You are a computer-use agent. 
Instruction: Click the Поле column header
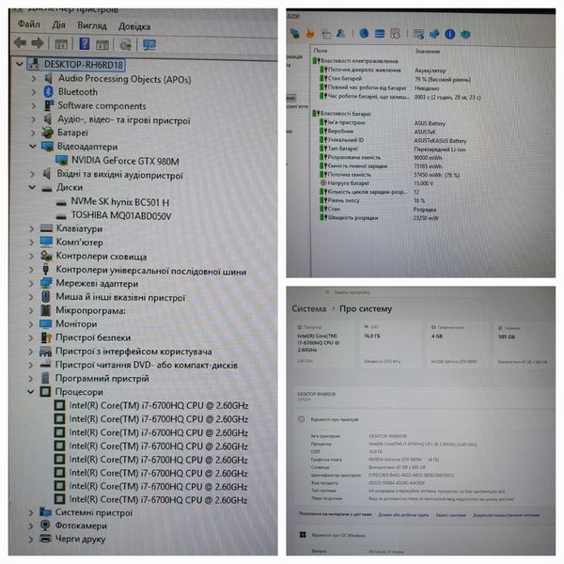[321, 51]
